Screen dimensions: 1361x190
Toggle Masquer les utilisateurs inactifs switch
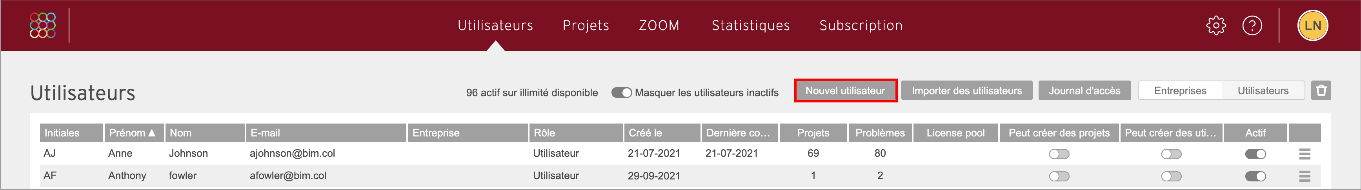tap(621, 93)
